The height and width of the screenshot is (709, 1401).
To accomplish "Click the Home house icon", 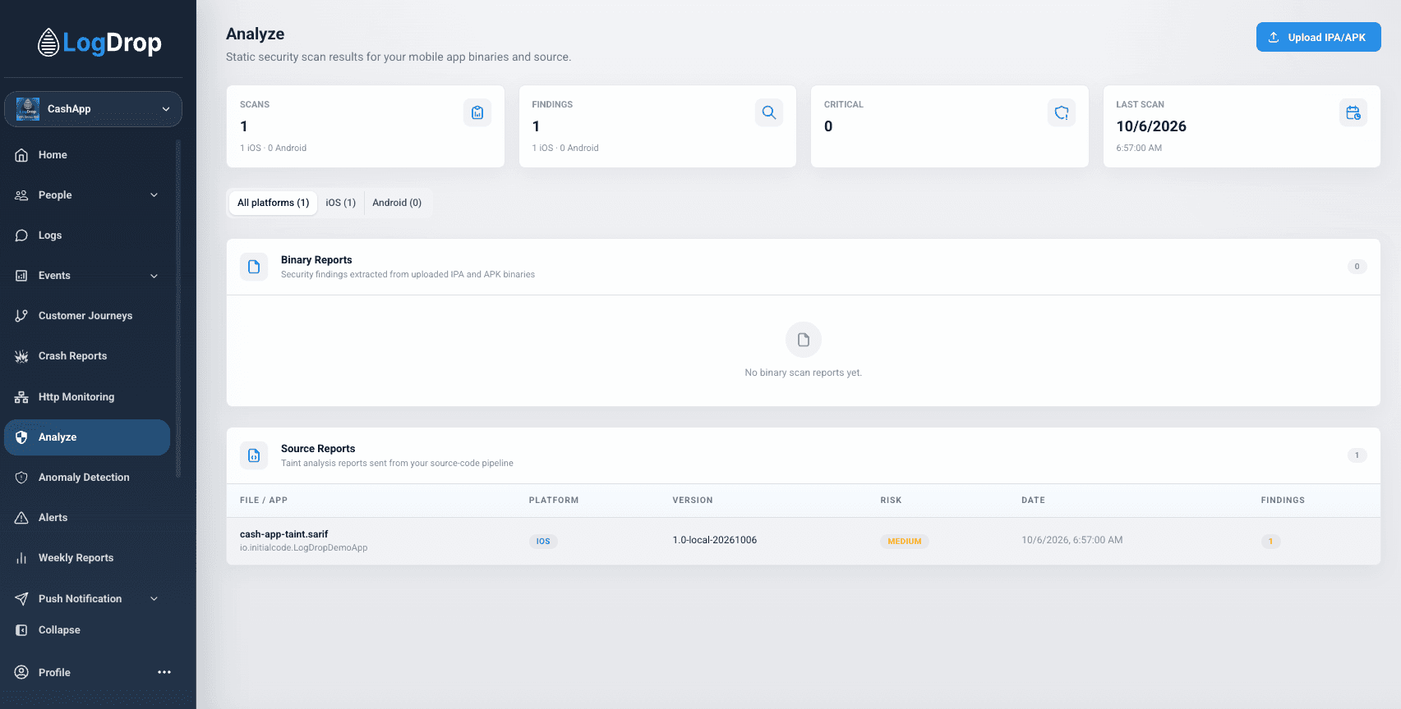I will (21, 155).
